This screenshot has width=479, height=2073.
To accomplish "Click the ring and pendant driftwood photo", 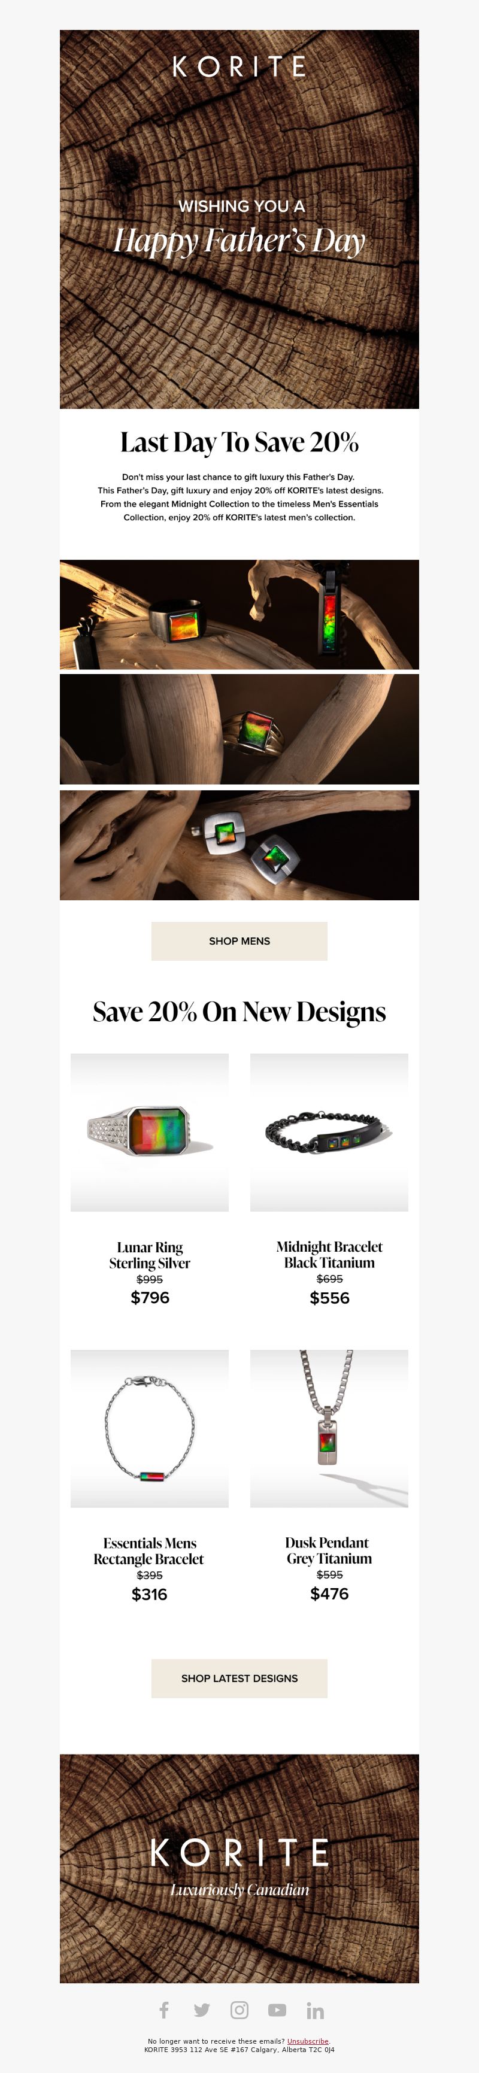I will click(x=239, y=615).
